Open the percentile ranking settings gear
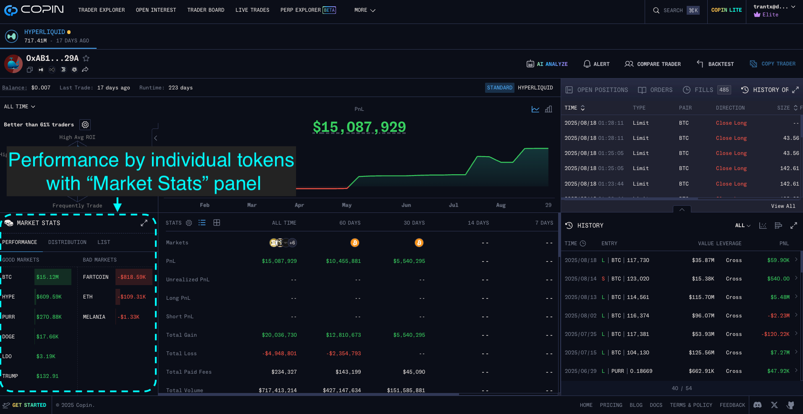The image size is (803, 414). [85, 125]
